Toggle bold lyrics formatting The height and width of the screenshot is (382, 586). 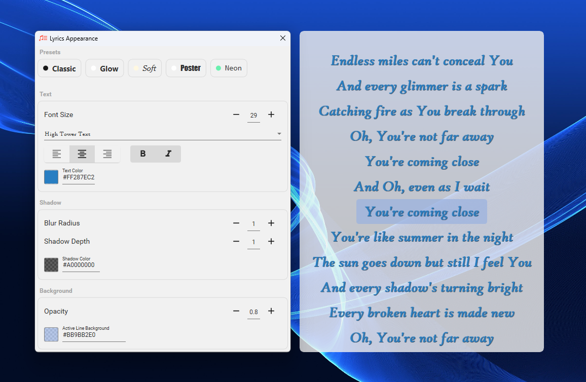143,154
